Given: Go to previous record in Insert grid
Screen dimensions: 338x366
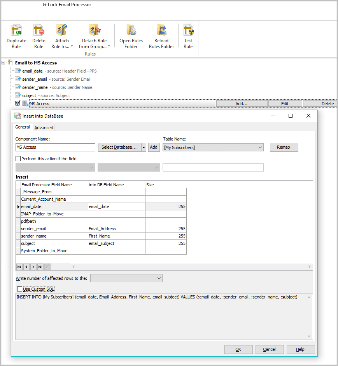Looking at the screenshot, I should coord(26,267).
